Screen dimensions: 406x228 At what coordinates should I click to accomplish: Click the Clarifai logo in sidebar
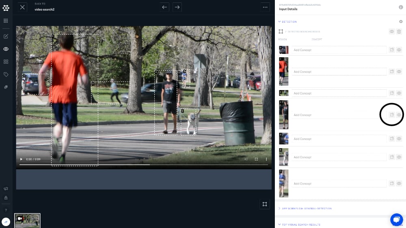pyautogui.click(x=6, y=8)
